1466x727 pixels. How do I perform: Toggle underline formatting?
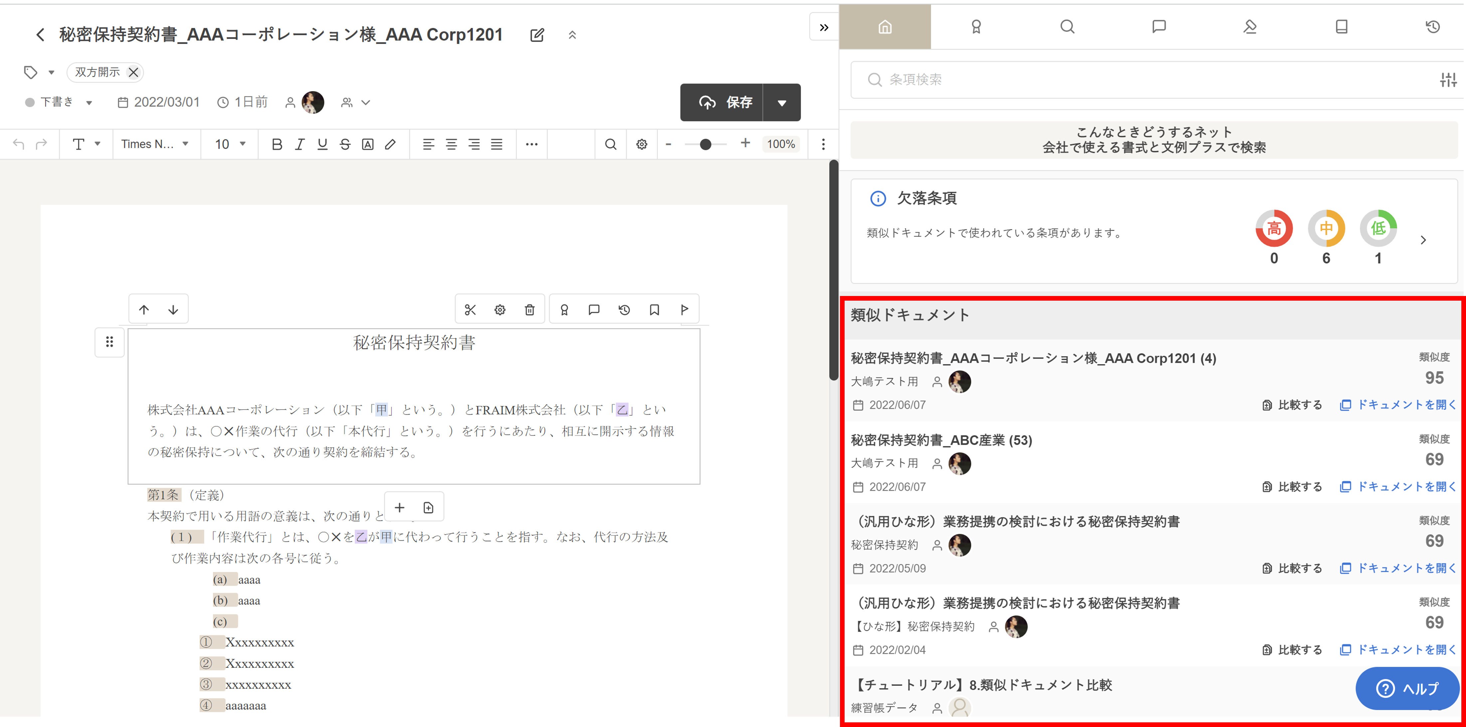tap(322, 144)
